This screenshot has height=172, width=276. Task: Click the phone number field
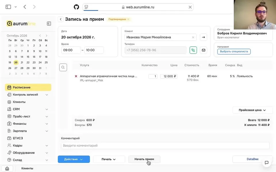[156, 50]
